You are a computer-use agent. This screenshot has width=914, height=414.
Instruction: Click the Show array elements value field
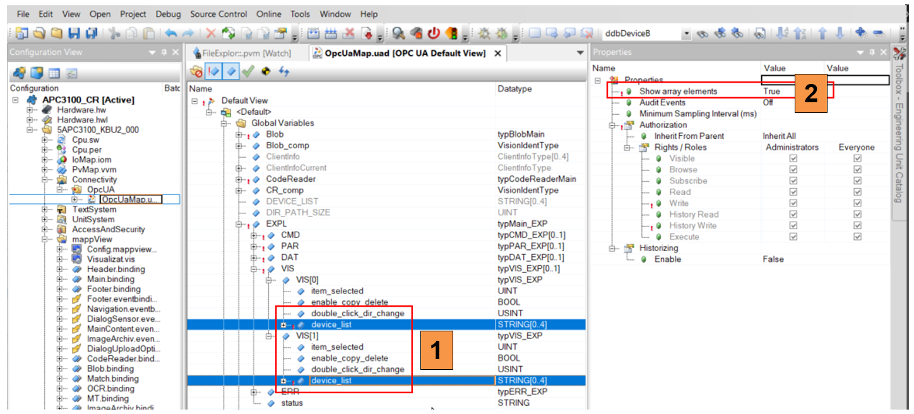click(x=792, y=92)
